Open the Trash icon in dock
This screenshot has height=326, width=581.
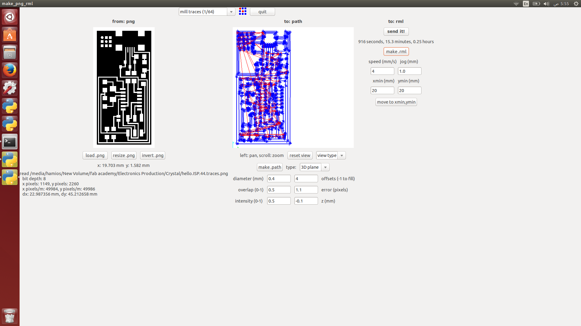[x=10, y=316]
